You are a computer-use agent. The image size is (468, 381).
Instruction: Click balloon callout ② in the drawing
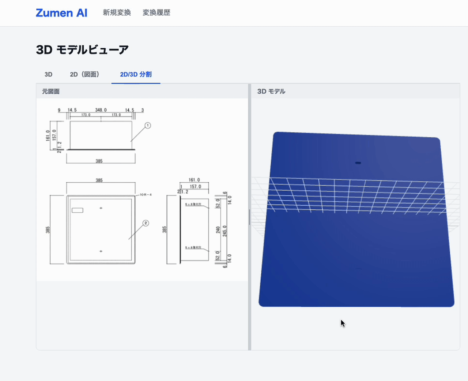[x=146, y=223]
